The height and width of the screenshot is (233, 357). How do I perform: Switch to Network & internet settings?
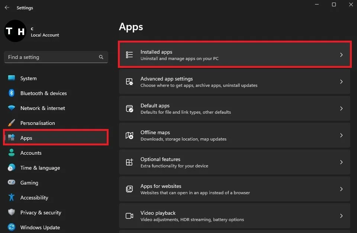coord(42,108)
